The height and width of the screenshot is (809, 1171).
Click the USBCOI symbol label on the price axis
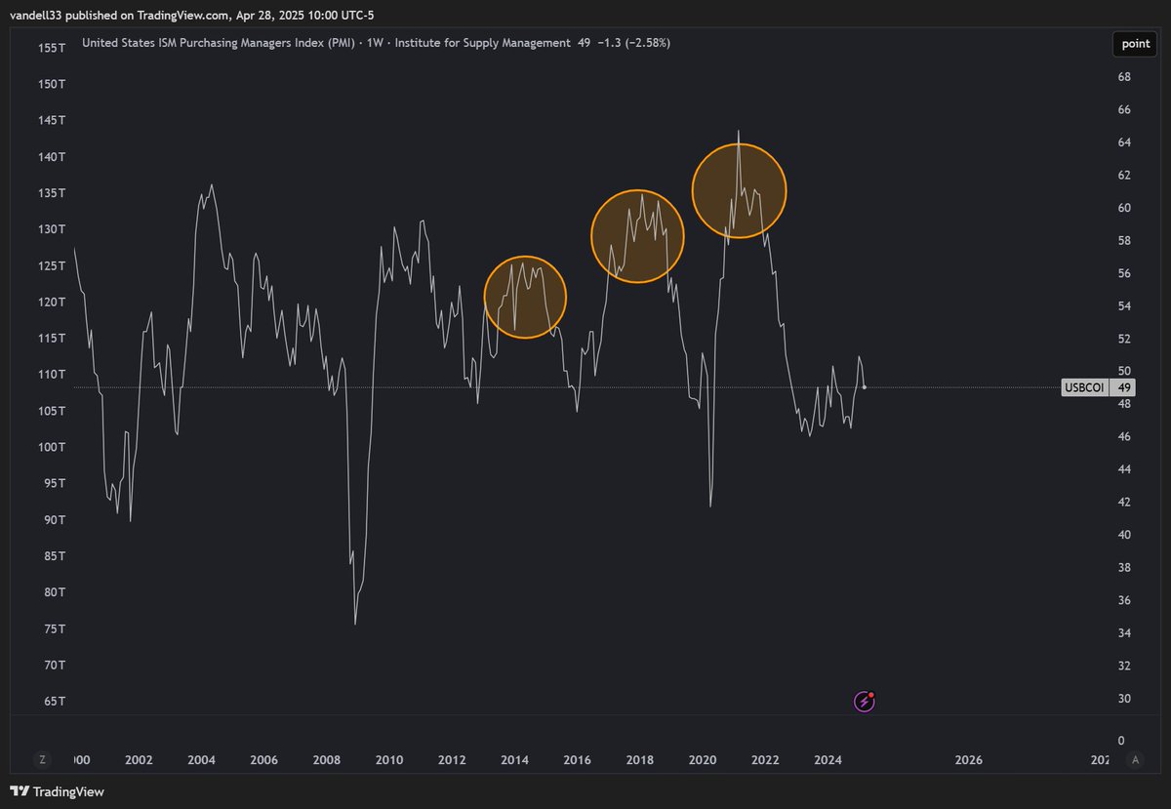[x=1084, y=387]
